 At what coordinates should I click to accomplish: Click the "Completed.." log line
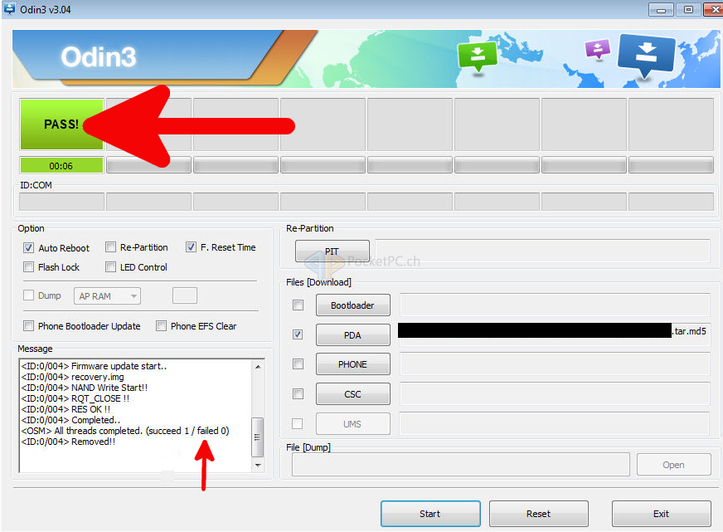pos(71,420)
